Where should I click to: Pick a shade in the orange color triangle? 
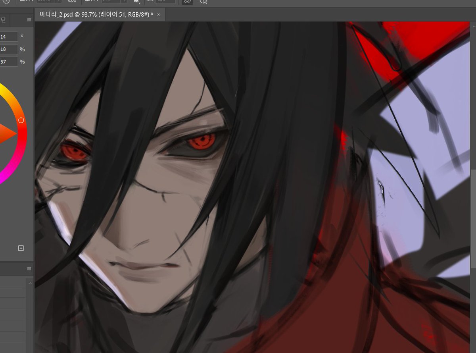pos(6,134)
